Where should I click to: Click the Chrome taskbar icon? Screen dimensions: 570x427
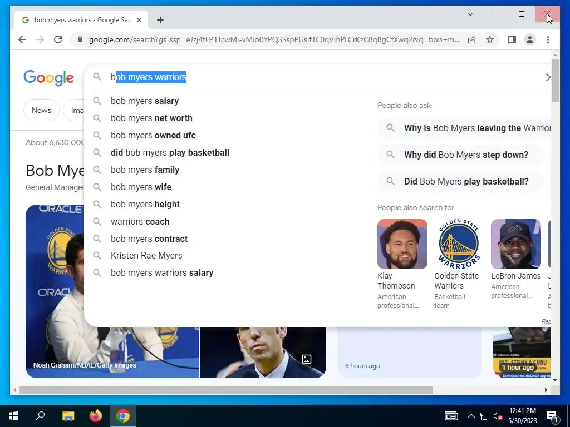coord(123,416)
